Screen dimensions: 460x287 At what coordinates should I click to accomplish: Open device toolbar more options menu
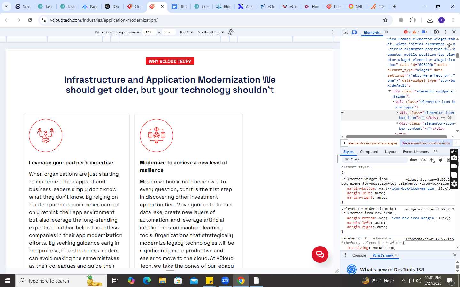333,32
